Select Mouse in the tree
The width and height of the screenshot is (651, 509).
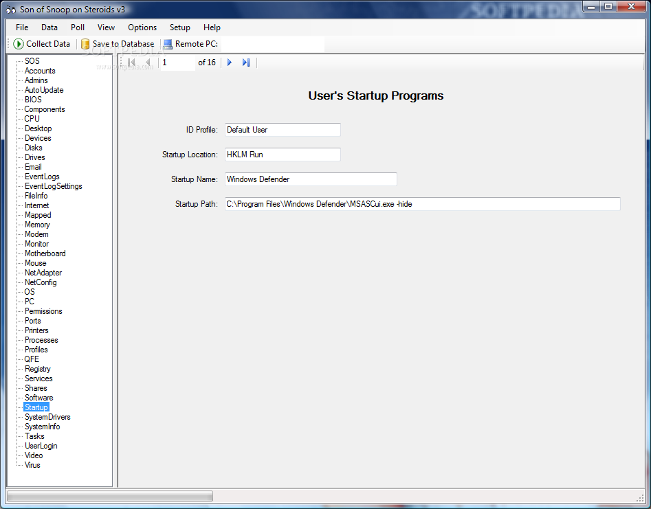pyautogui.click(x=36, y=263)
